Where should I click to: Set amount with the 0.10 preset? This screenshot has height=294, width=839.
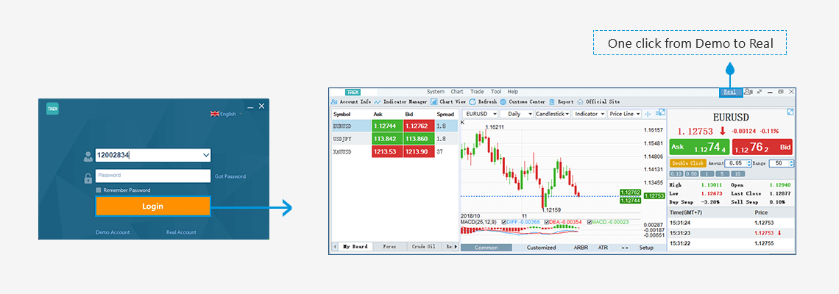click(x=676, y=173)
